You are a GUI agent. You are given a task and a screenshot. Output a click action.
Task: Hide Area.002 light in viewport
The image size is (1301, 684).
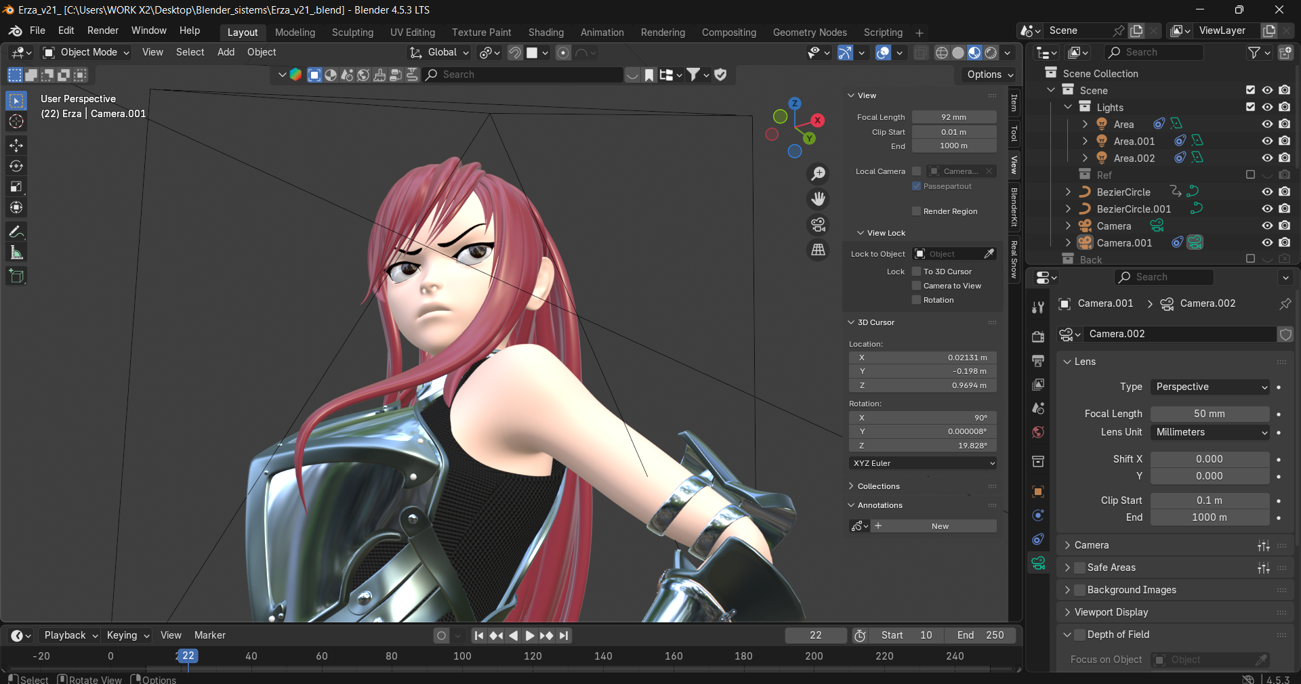pyautogui.click(x=1267, y=158)
